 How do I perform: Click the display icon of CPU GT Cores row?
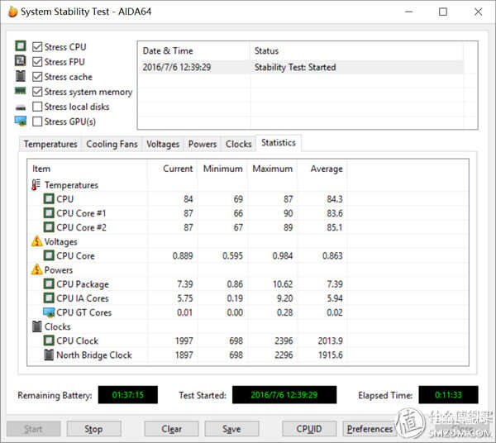pos(49,312)
